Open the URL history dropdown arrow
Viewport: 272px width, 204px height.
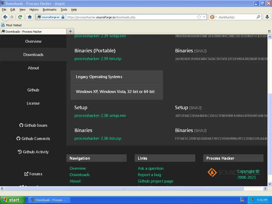tap(204, 17)
